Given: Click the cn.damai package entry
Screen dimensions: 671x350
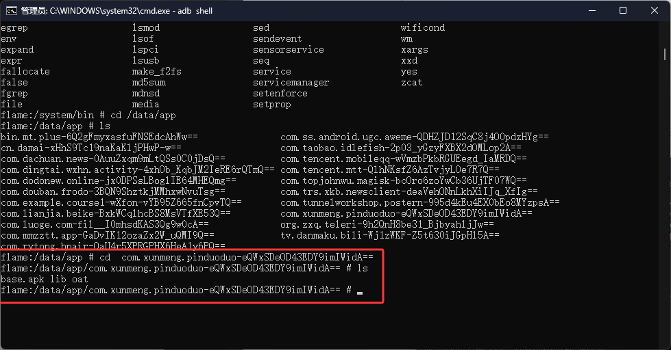Looking at the screenshot, I should tap(91, 148).
